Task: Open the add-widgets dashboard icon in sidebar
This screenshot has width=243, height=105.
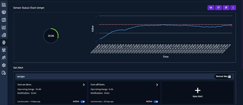Action: click(x=4, y=5)
